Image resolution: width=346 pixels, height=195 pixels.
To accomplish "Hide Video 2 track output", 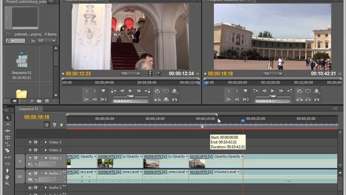I will (x=30, y=150).
